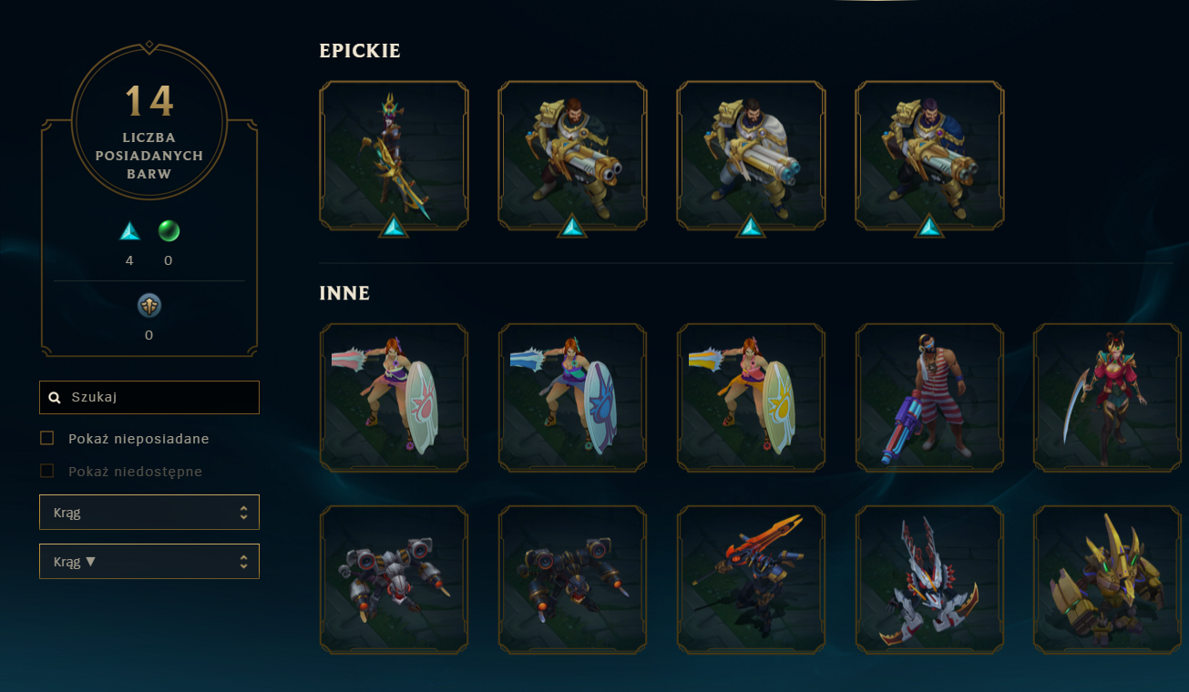
Task: Select the yellow shield warrior chroma thumbnail
Action: (x=751, y=398)
